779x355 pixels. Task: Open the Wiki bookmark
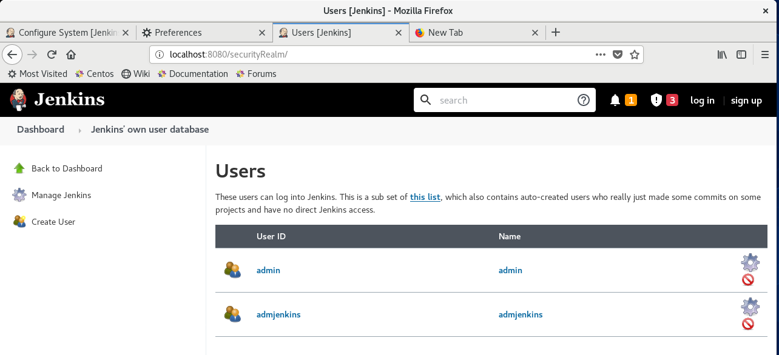pos(135,74)
